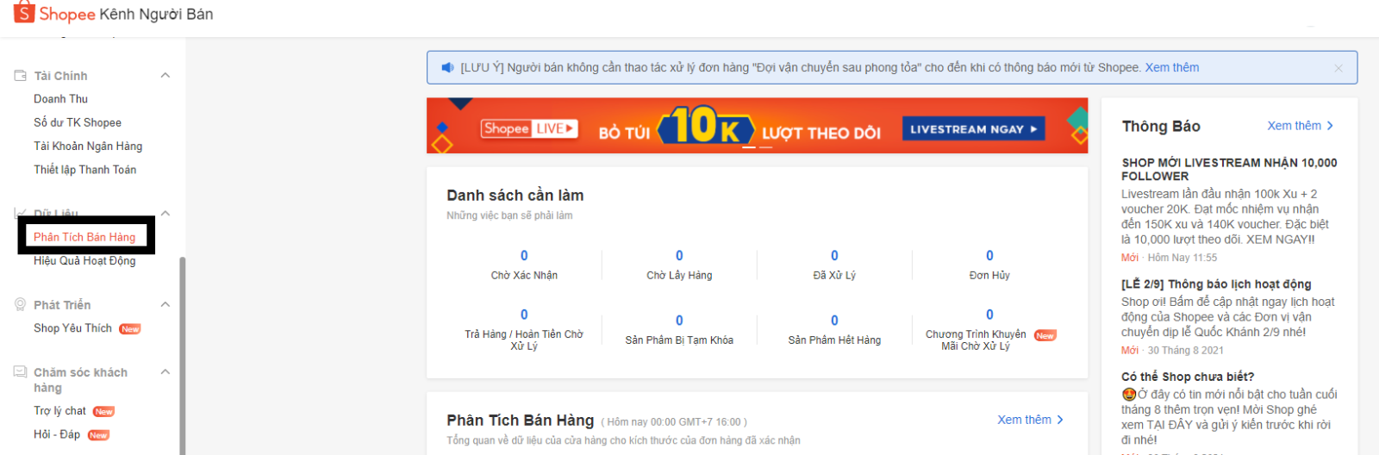Close the notice banner
Viewport: 1379px width, 455px height.
tap(1338, 68)
